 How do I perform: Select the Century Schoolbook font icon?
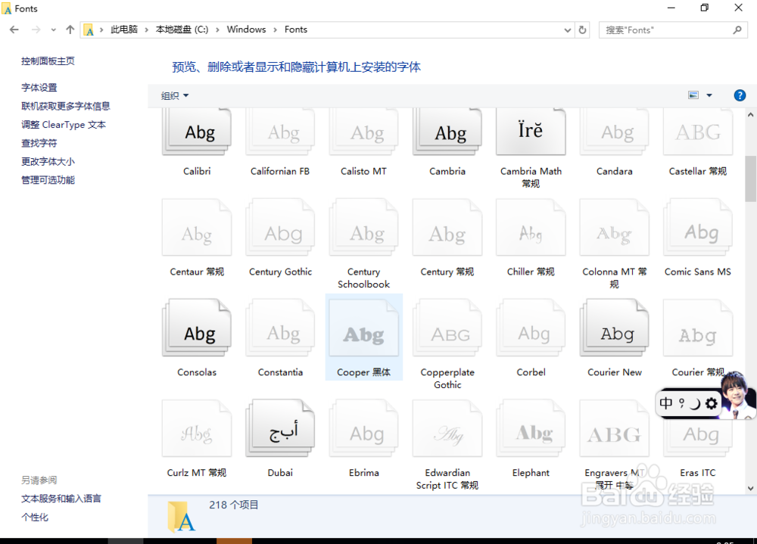click(363, 227)
